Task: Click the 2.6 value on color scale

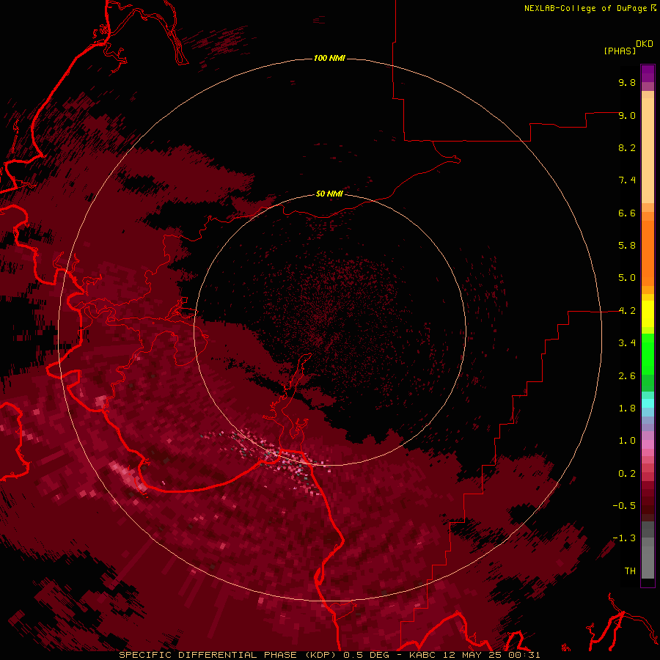Action: coord(627,376)
